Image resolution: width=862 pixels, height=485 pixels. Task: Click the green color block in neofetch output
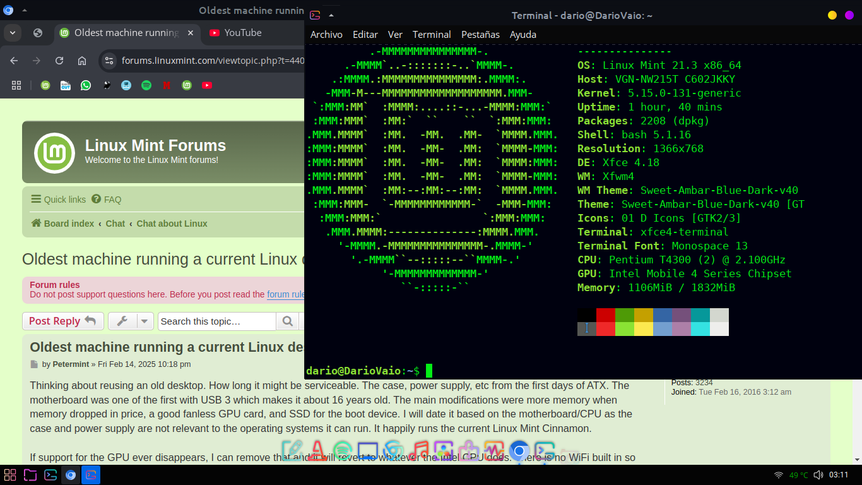click(x=625, y=315)
